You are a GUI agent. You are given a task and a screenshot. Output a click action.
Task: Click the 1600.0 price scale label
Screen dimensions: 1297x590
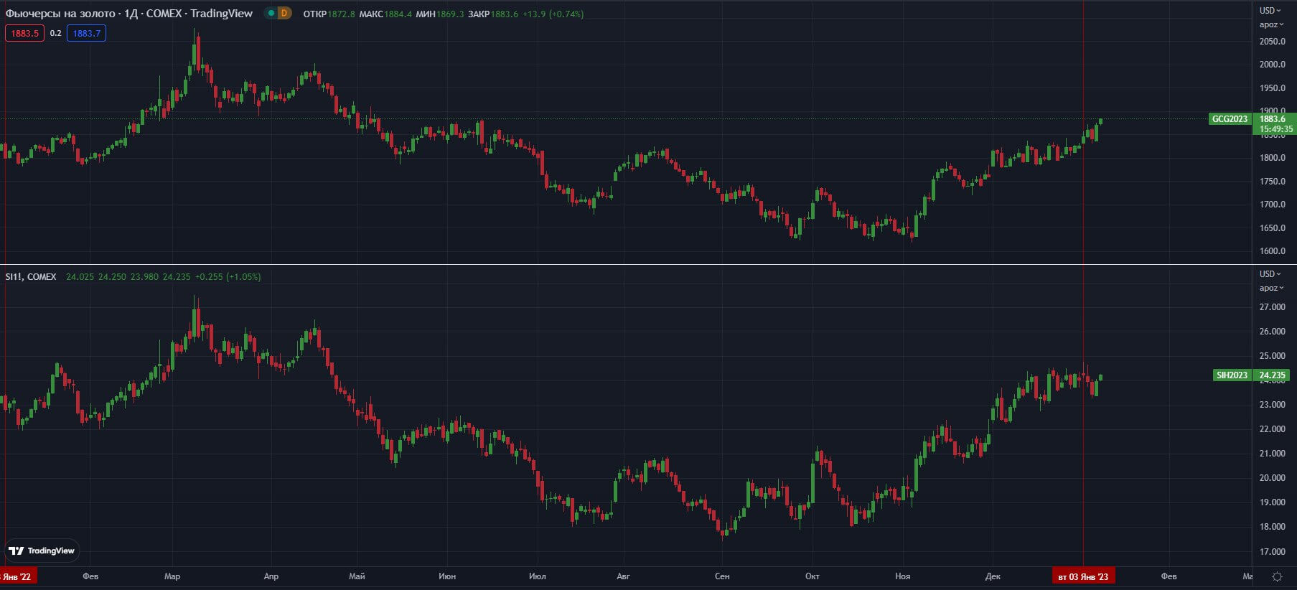click(x=1272, y=251)
